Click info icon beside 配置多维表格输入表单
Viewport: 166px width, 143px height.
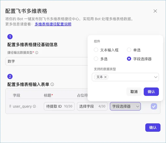click(x=52, y=84)
